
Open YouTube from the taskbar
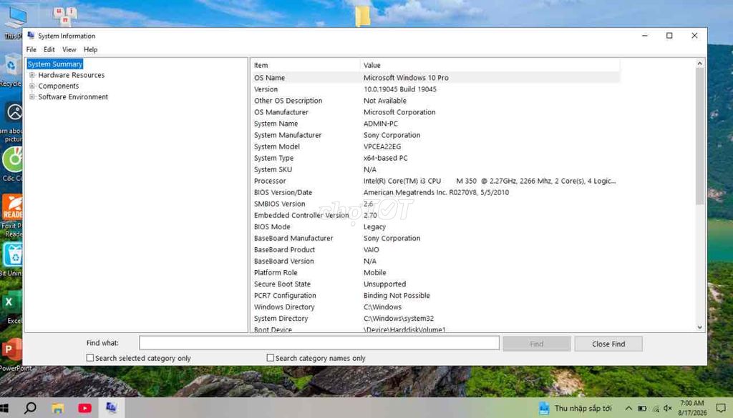click(x=85, y=409)
